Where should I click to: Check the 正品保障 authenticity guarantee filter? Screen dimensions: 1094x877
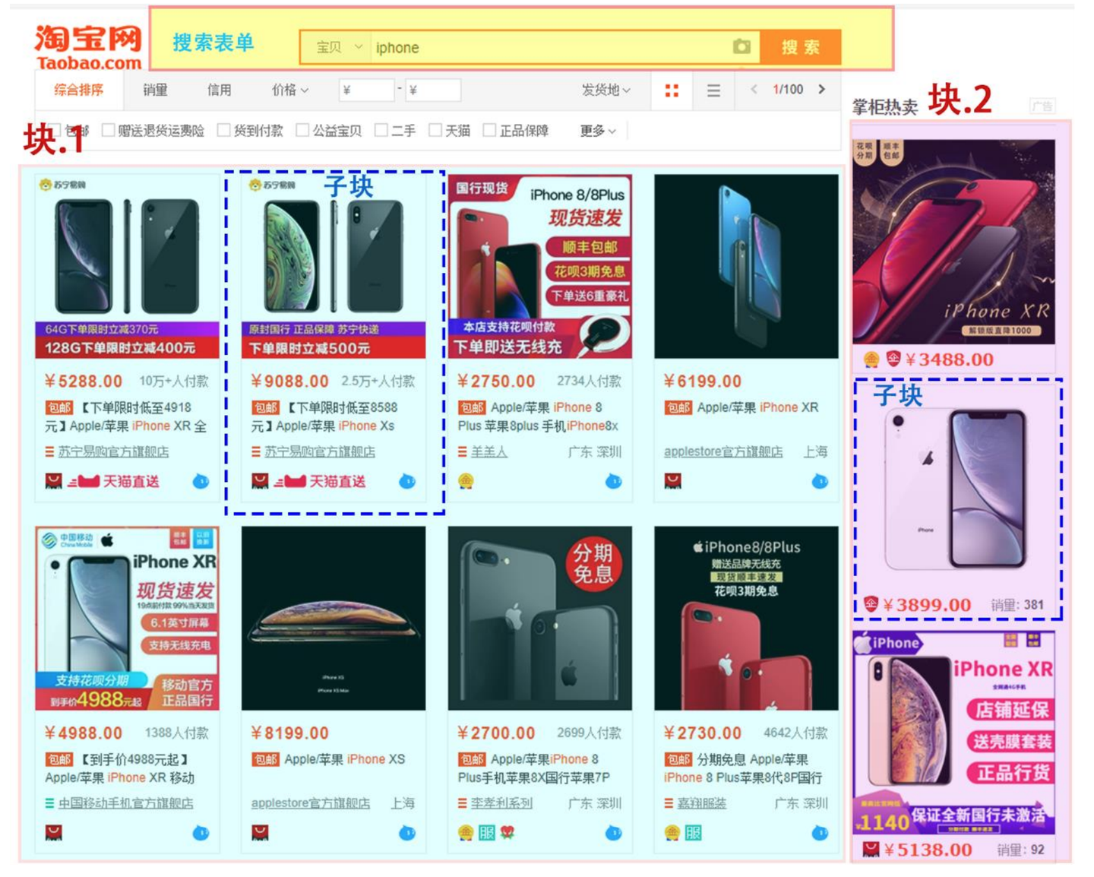(489, 130)
